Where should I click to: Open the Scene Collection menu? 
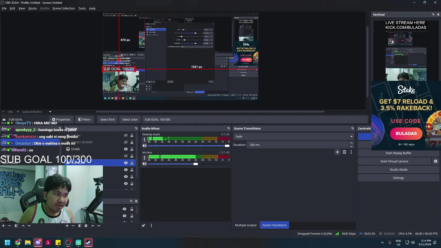point(63,8)
